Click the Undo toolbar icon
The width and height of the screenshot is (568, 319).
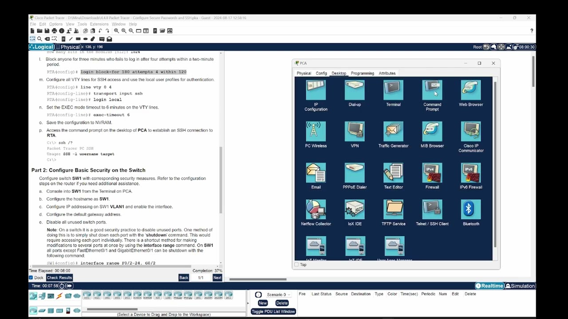tap(100, 31)
